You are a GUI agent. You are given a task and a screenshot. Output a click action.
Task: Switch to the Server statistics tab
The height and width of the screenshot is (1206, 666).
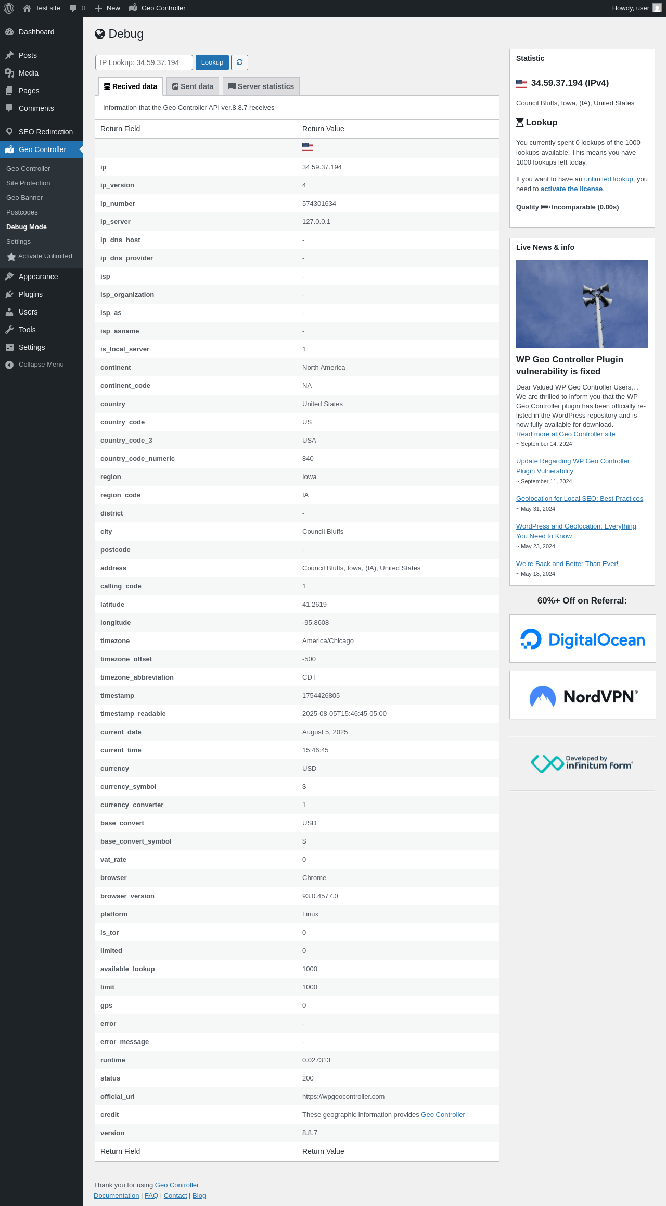[x=261, y=86]
